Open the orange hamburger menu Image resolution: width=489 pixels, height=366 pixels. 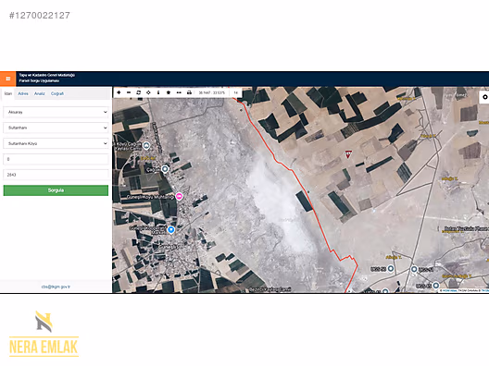click(x=7, y=79)
